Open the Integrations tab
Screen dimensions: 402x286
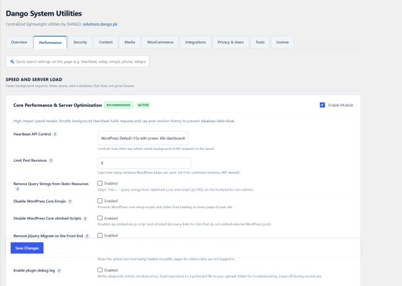pyautogui.click(x=195, y=42)
